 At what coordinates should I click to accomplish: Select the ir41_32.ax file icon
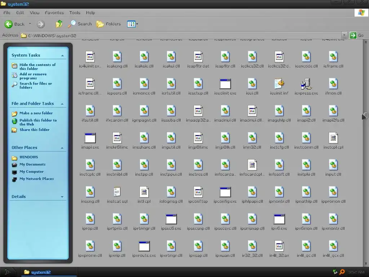(279, 246)
